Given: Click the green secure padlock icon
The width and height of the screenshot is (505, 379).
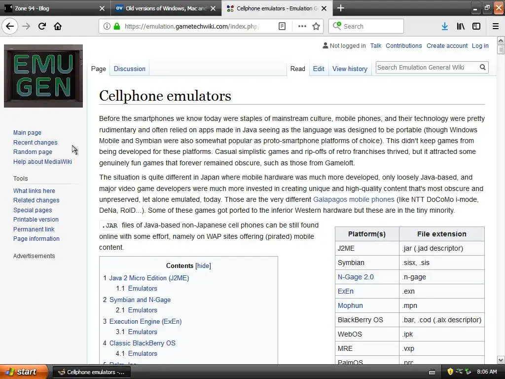Looking at the screenshot, I should pos(117,26).
